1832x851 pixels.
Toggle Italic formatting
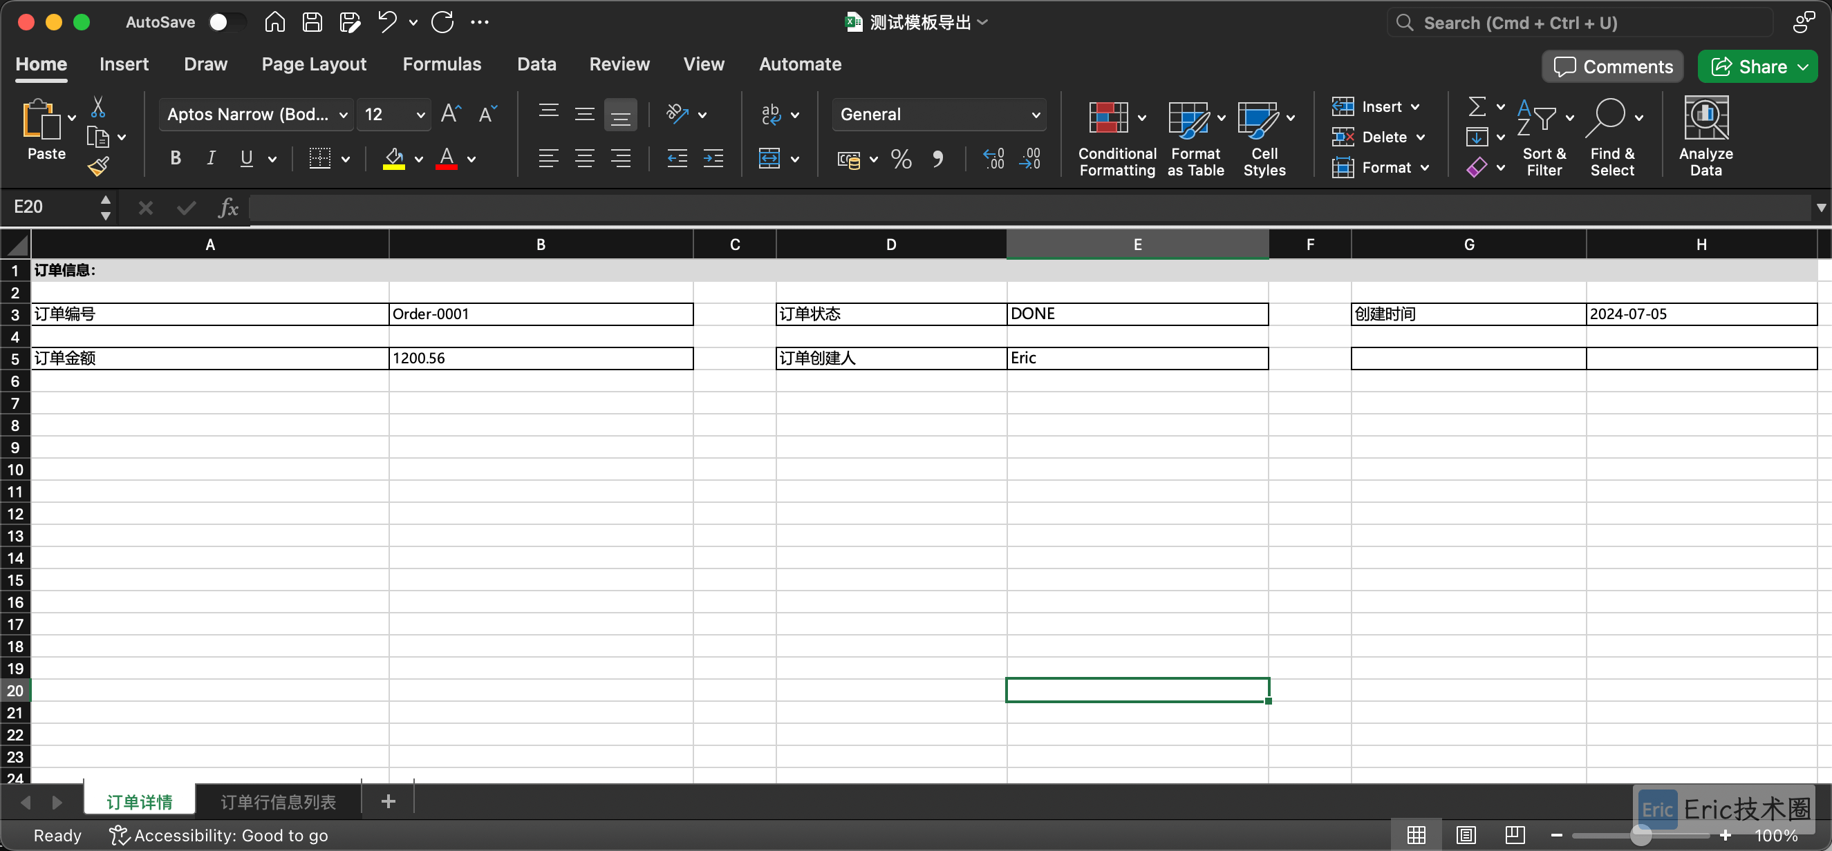[211, 158]
